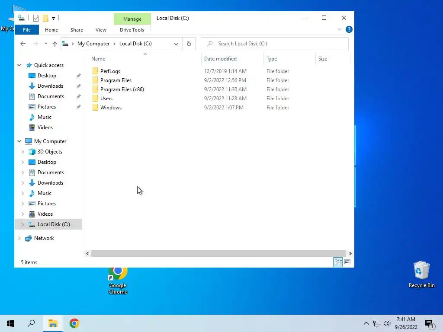Collapse the Quick access tree node

19,65
